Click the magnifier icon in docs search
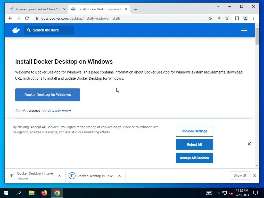 [x=29, y=30]
